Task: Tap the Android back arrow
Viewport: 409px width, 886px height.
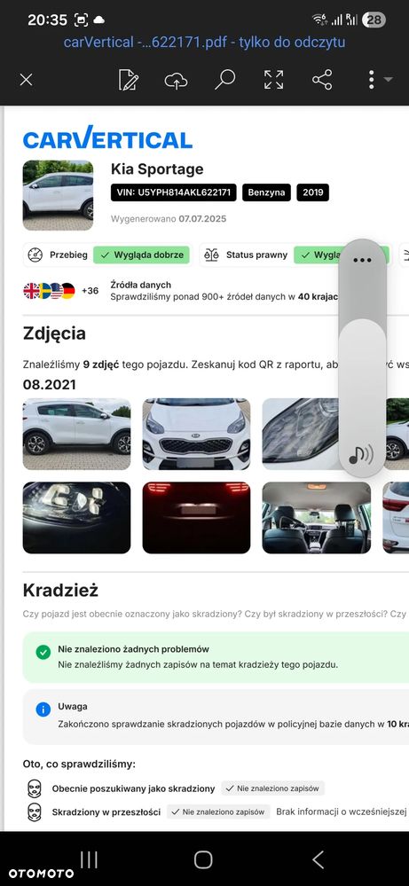Action: point(318,860)
